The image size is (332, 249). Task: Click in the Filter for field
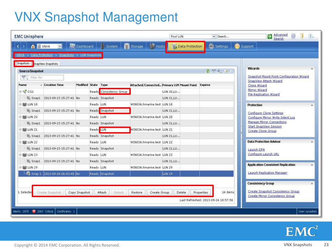[46, 77]
